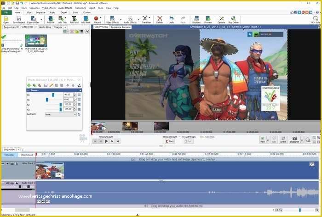Viewport: 322px width, 217px height.
Task: Open the Export Video dropdown arrow
Action: point(41,20)
